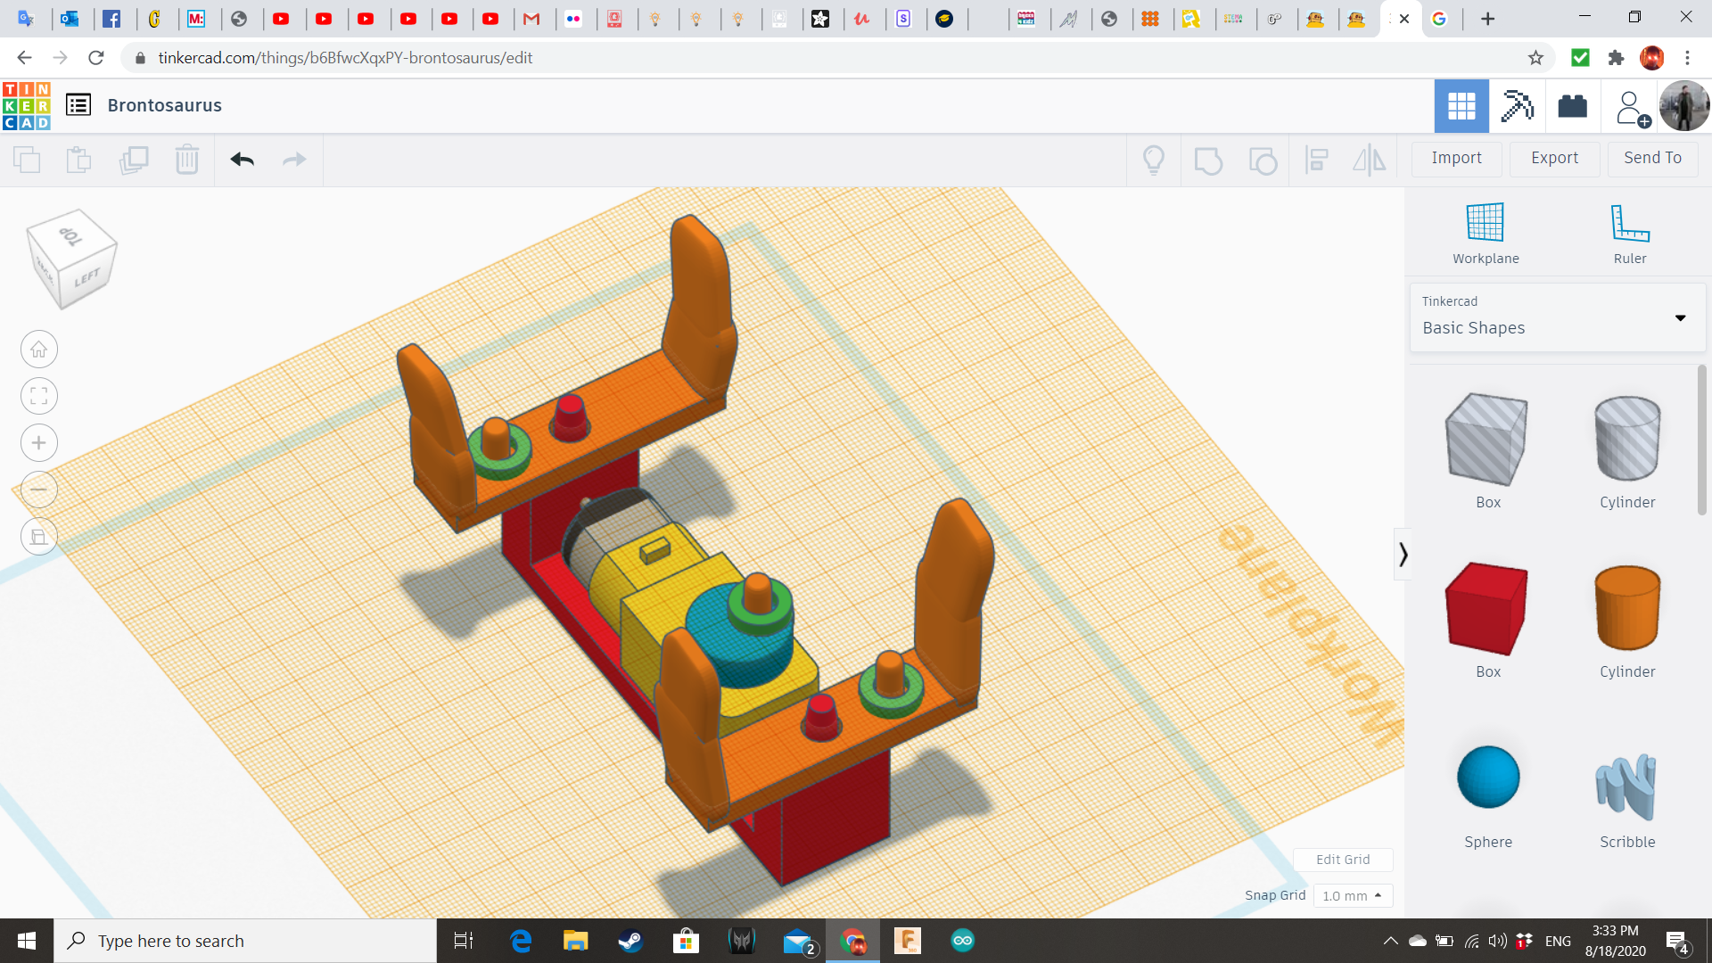Mirror the selected shape
Screen dimensions: 1712x963
1369,160
